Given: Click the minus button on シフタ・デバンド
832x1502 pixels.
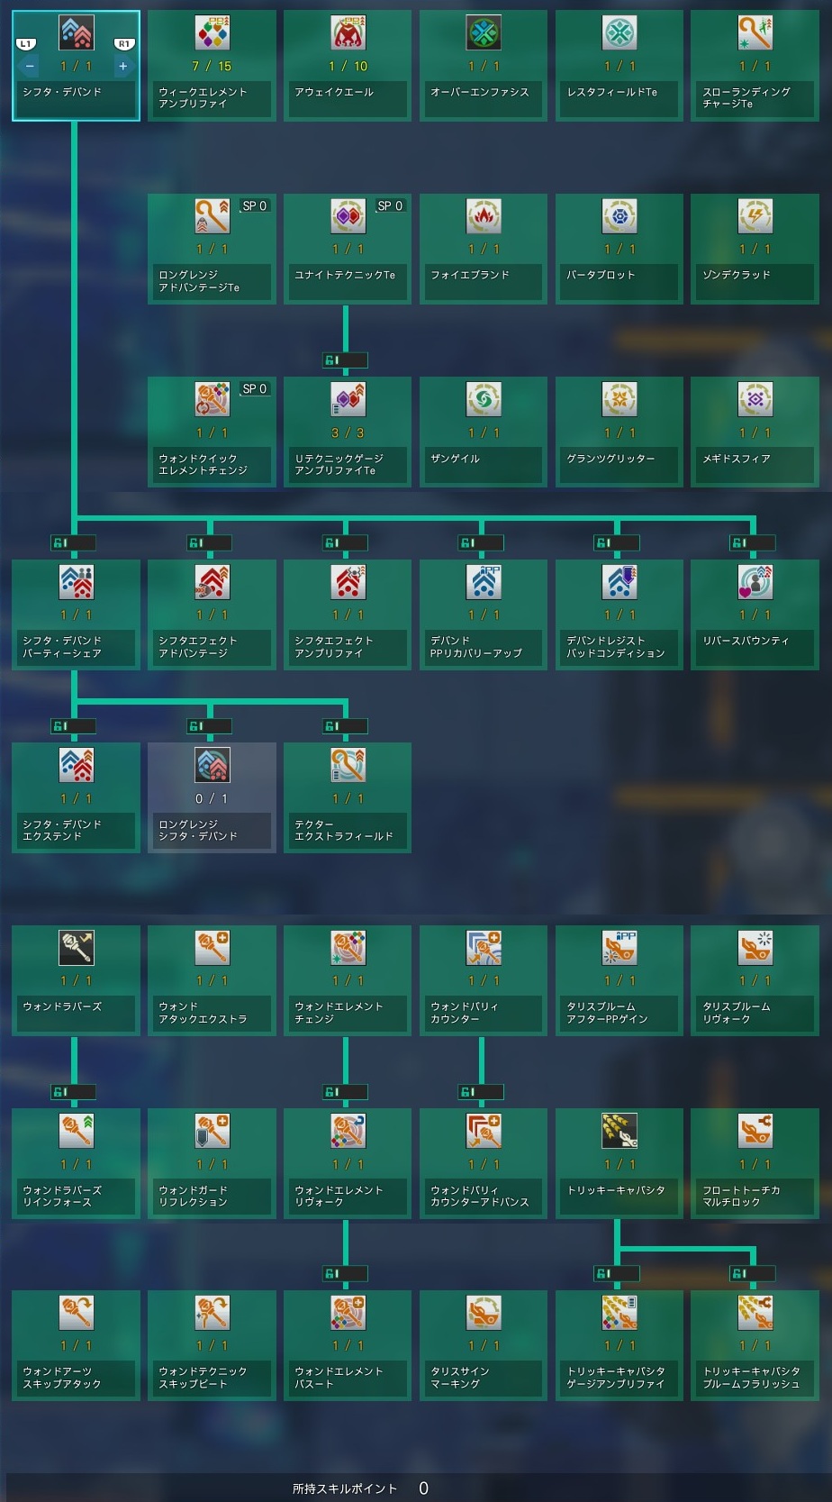Looking at the screenshot, I should tap(30, 66).
